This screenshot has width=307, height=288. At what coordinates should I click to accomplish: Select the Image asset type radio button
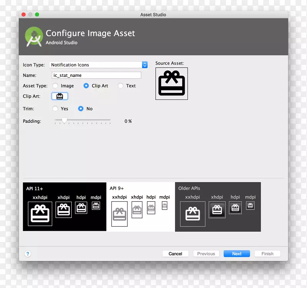pos(55,86)
